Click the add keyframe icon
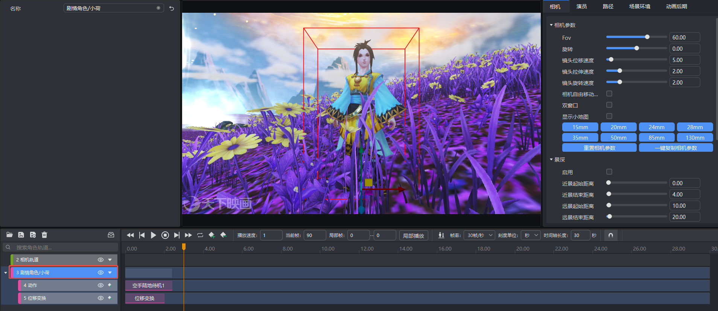This screenshot has height=311, width=718. coord(212,235)
